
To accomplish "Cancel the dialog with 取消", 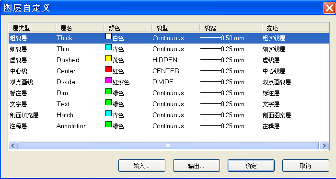I will [306, 166].
